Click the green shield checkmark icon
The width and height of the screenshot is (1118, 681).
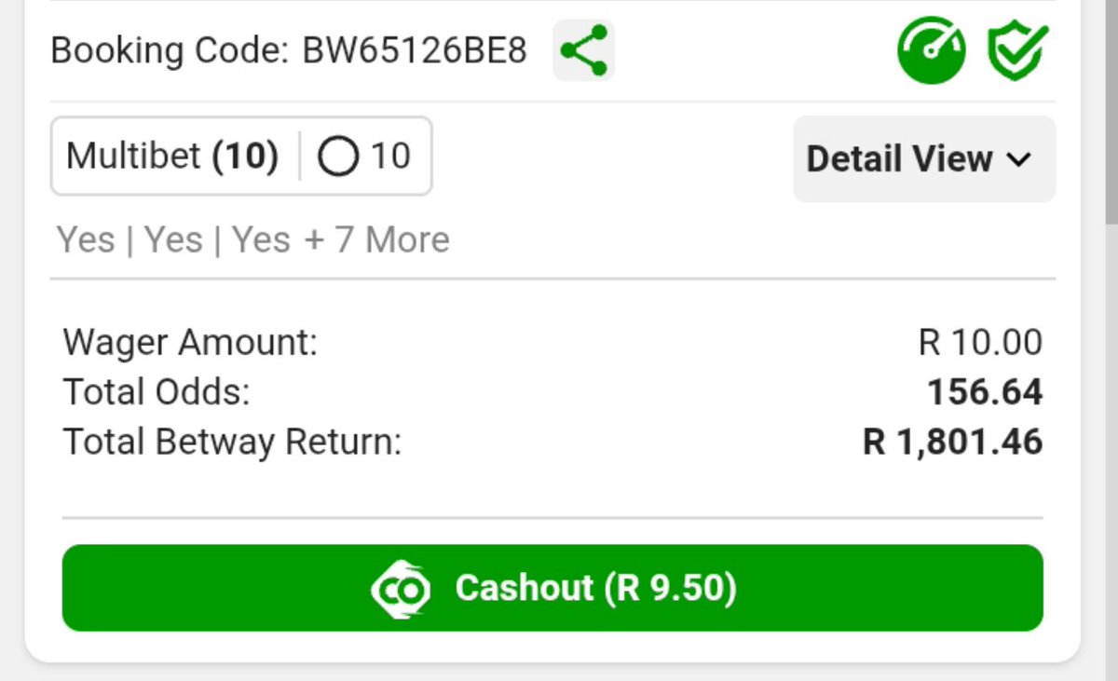point(1018,50)
